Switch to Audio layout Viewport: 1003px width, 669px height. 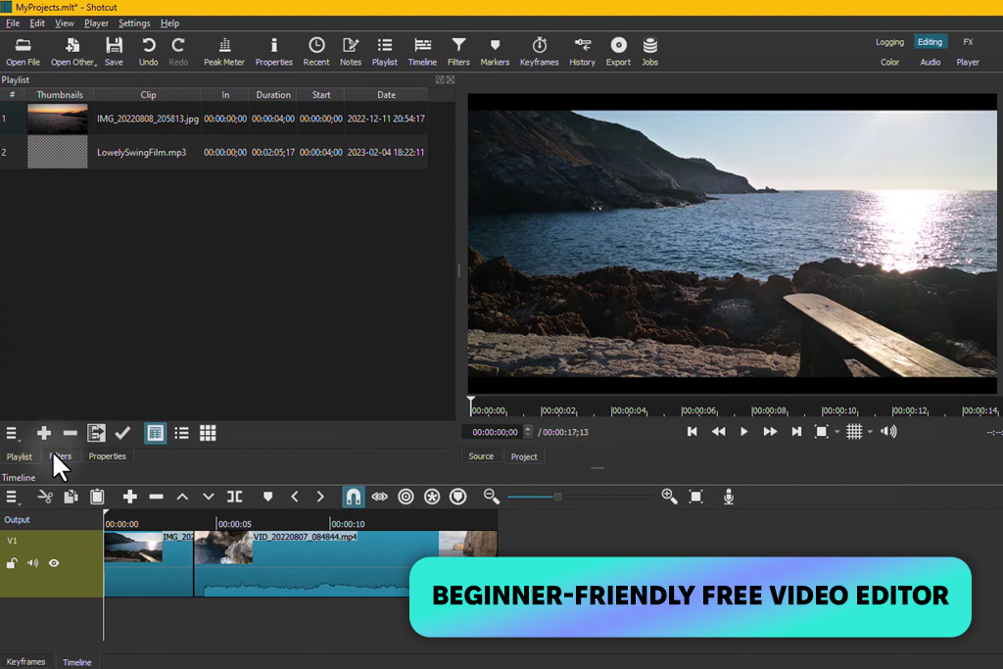(x=931, y=62)
